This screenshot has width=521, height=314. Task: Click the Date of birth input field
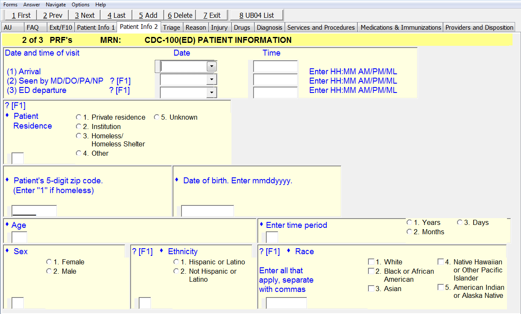coord(207,211)
